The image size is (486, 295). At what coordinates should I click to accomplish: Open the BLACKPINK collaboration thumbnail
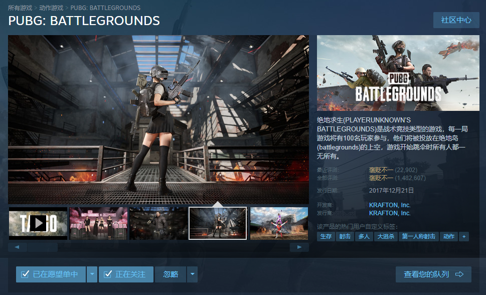click(x=98, y=223)
